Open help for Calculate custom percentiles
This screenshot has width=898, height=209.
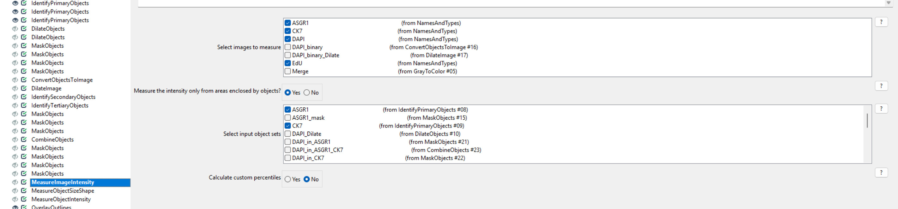pos(882,172)
